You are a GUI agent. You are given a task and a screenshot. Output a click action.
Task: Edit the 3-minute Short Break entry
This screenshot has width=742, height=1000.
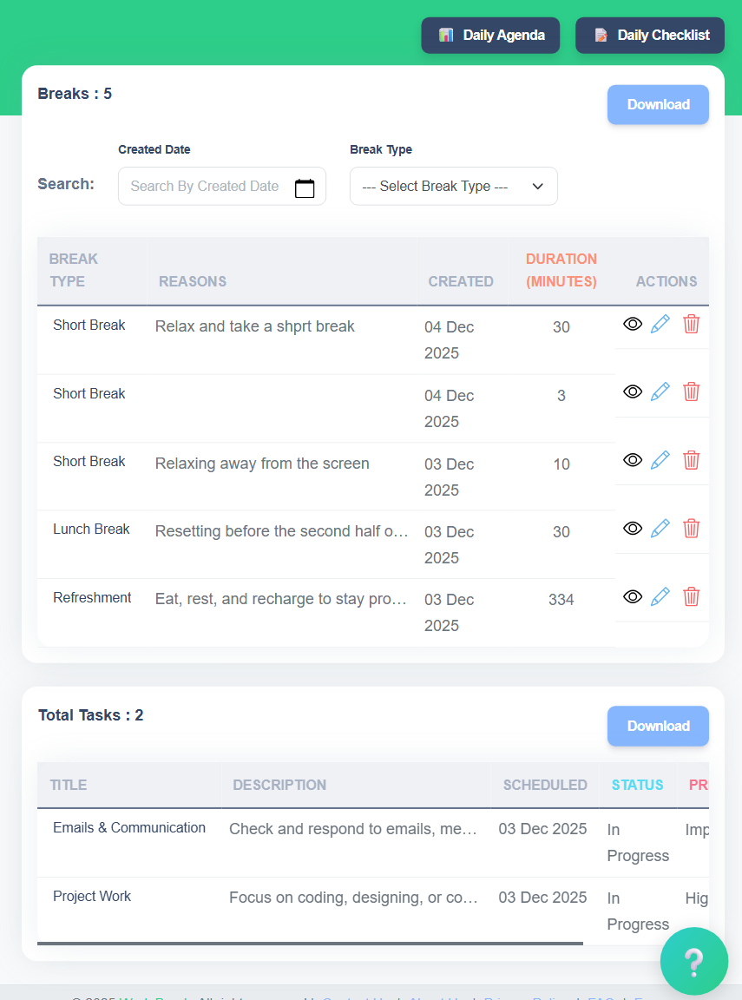point(660,391)
